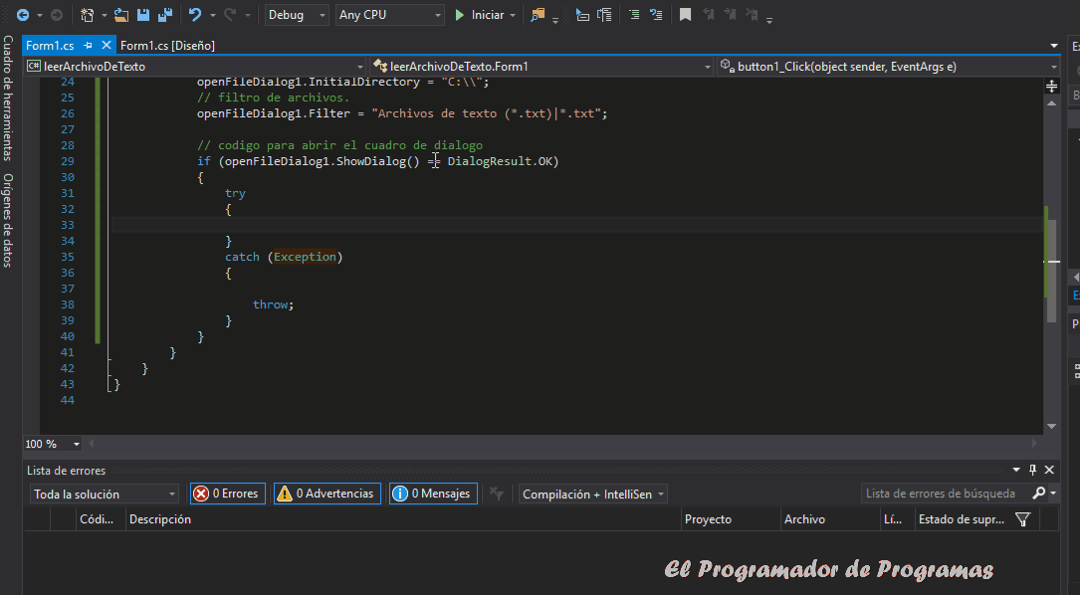
Task: Filter by Errores in the error list
Action: [x=227, y=493]
